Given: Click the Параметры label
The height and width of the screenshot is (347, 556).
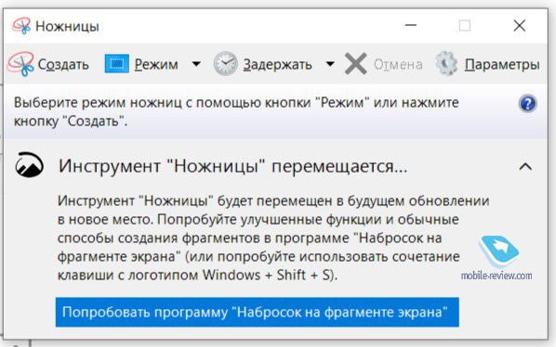Looking at the screenshot, I should (x=502, y=64).
